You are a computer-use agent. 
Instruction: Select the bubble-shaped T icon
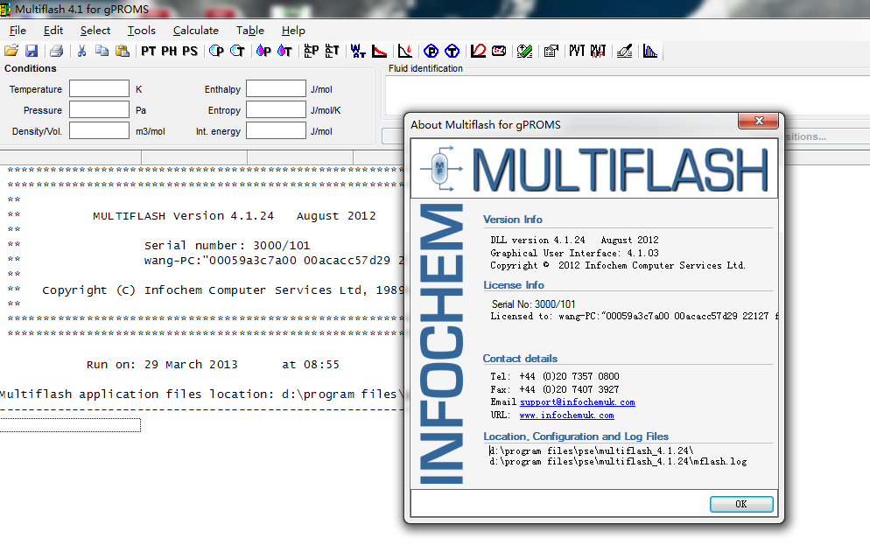tap(237, 51)
